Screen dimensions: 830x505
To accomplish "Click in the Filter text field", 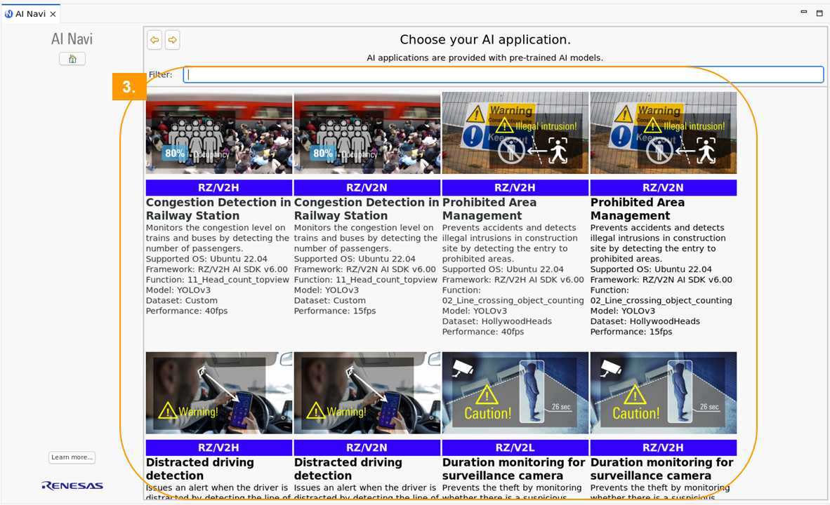I will point(503,74).
